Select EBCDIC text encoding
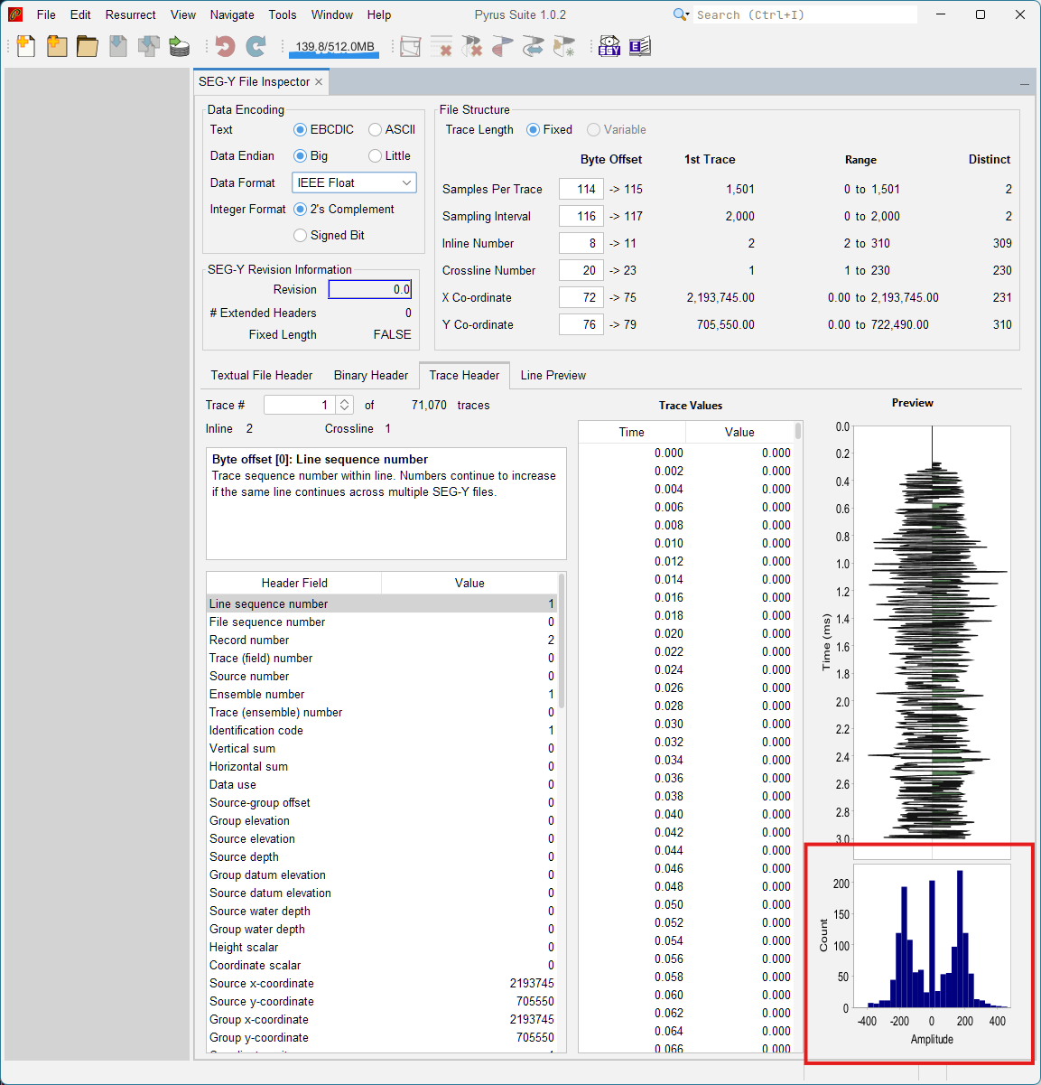The width and height of the screenshot is (1041, 1085). (324, 129)
